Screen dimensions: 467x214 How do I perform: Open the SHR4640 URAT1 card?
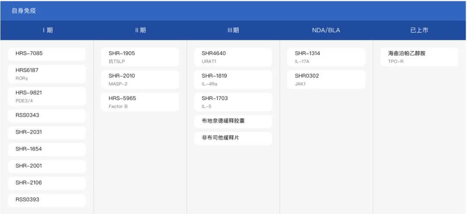tap(233, 57)
